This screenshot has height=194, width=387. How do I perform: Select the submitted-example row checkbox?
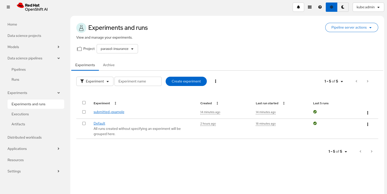coord(84,112)
